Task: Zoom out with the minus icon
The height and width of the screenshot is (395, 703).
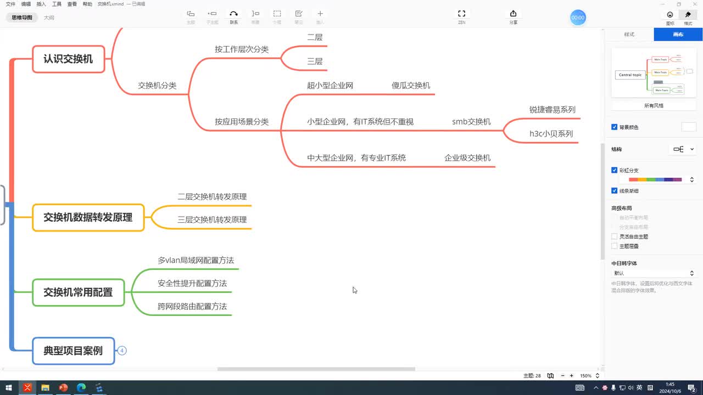Action: (x=563, y=376)
